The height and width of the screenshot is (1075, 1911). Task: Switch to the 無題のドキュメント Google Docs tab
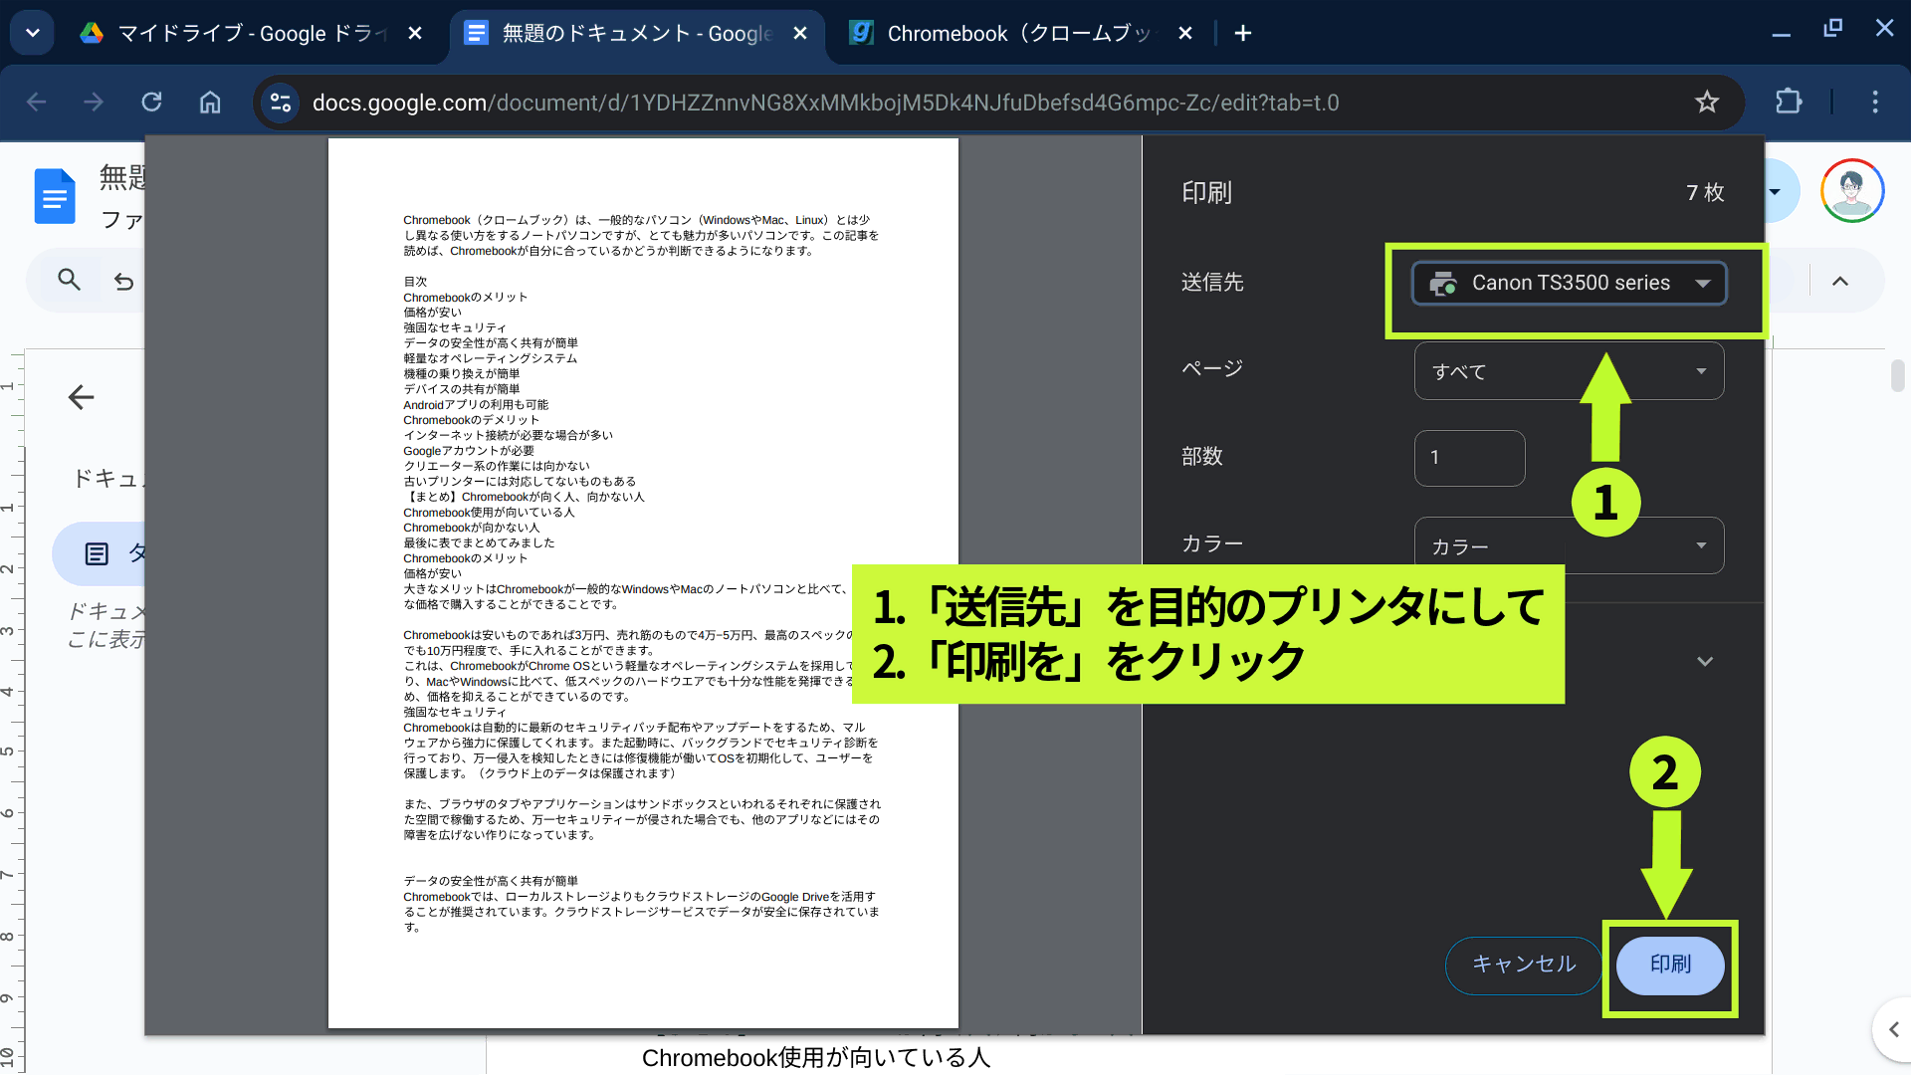point(637,33)
